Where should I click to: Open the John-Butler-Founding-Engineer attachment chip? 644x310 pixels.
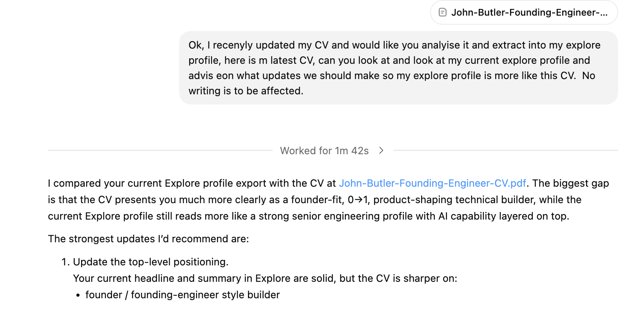tap(529, 13)
